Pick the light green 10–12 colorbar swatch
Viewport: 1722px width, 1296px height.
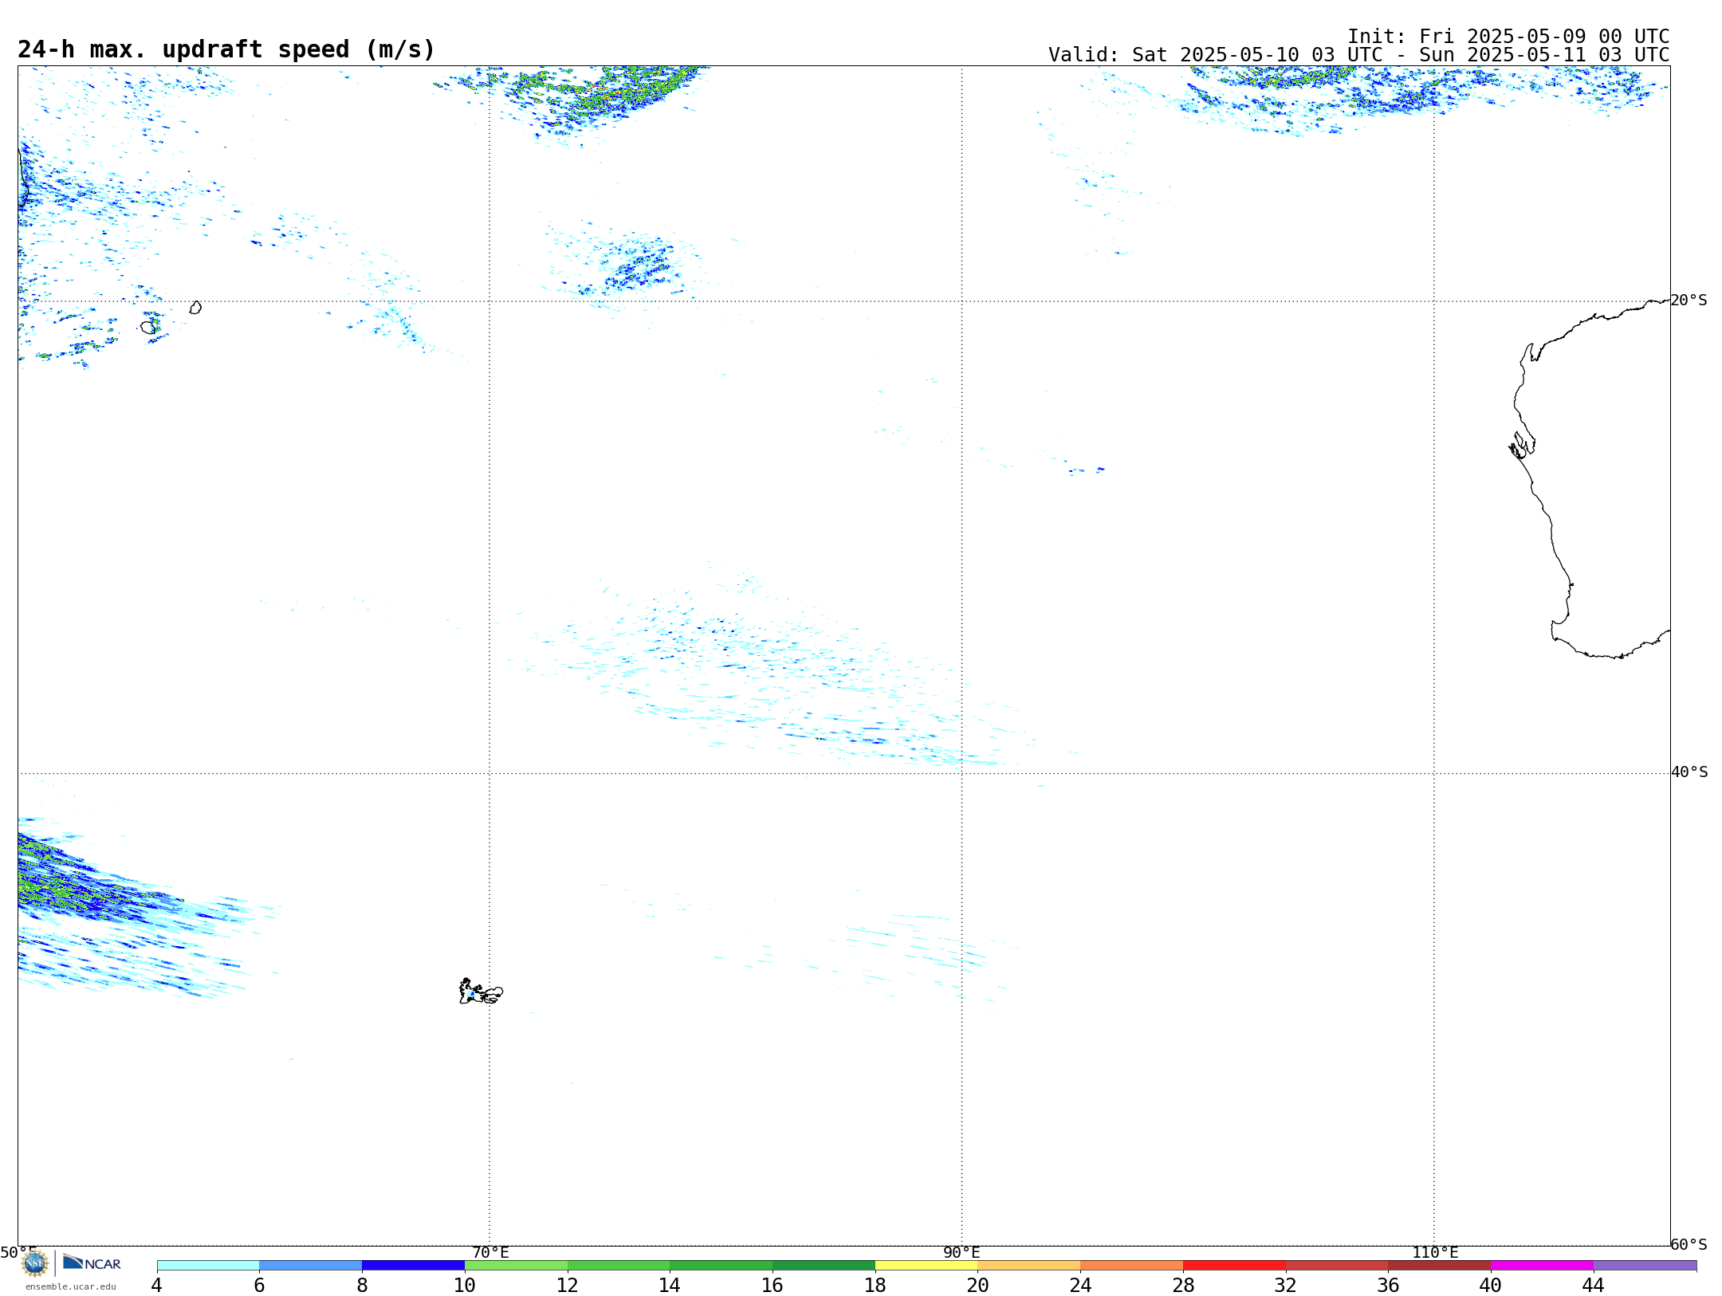point(516,1265)
